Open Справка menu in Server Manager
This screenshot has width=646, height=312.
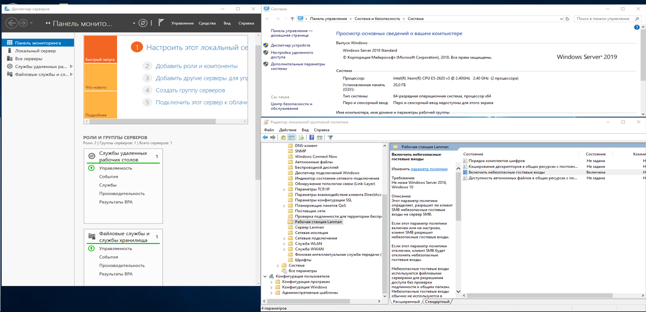click(x=246, y=23)
